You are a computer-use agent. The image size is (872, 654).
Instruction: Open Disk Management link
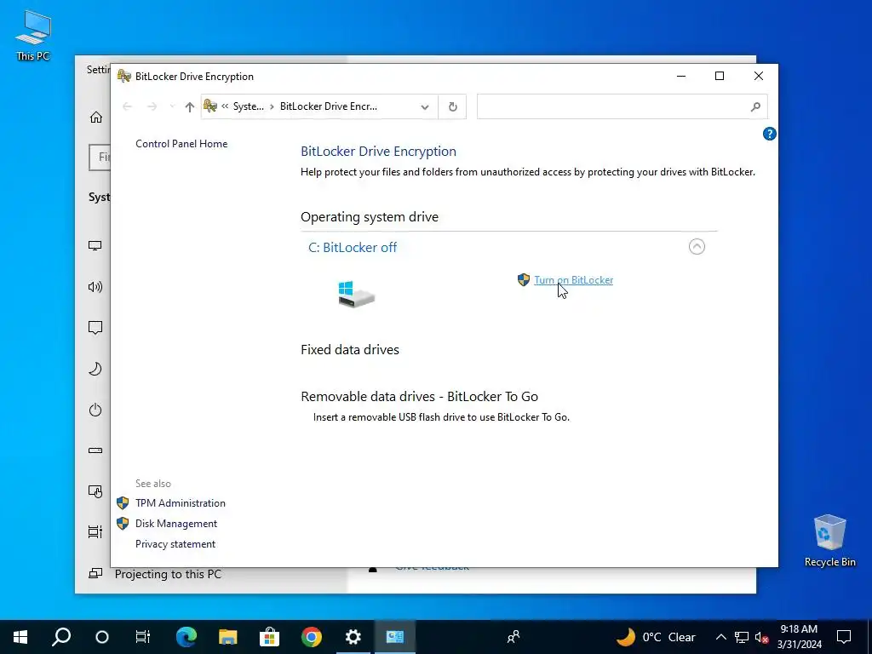(x=176, y=524)
